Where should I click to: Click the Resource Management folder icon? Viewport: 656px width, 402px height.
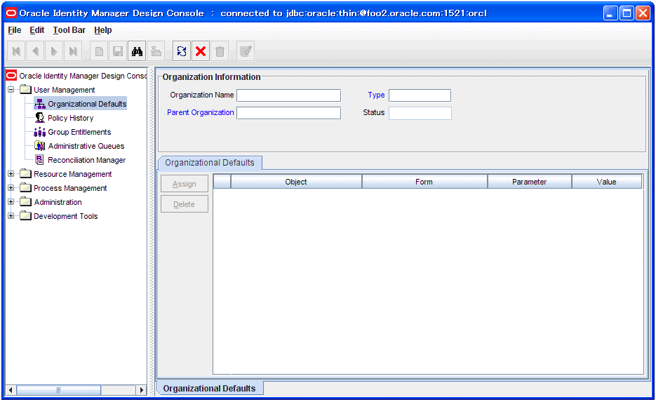(25, 173)
